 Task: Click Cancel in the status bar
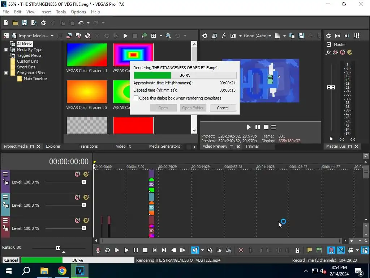tap(11, 260)
